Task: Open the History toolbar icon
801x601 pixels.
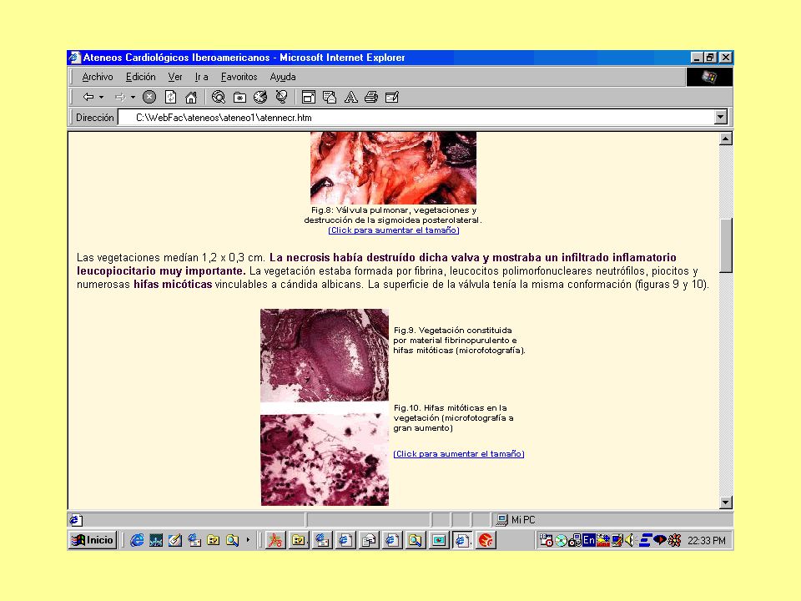Action: pos(260,97)
